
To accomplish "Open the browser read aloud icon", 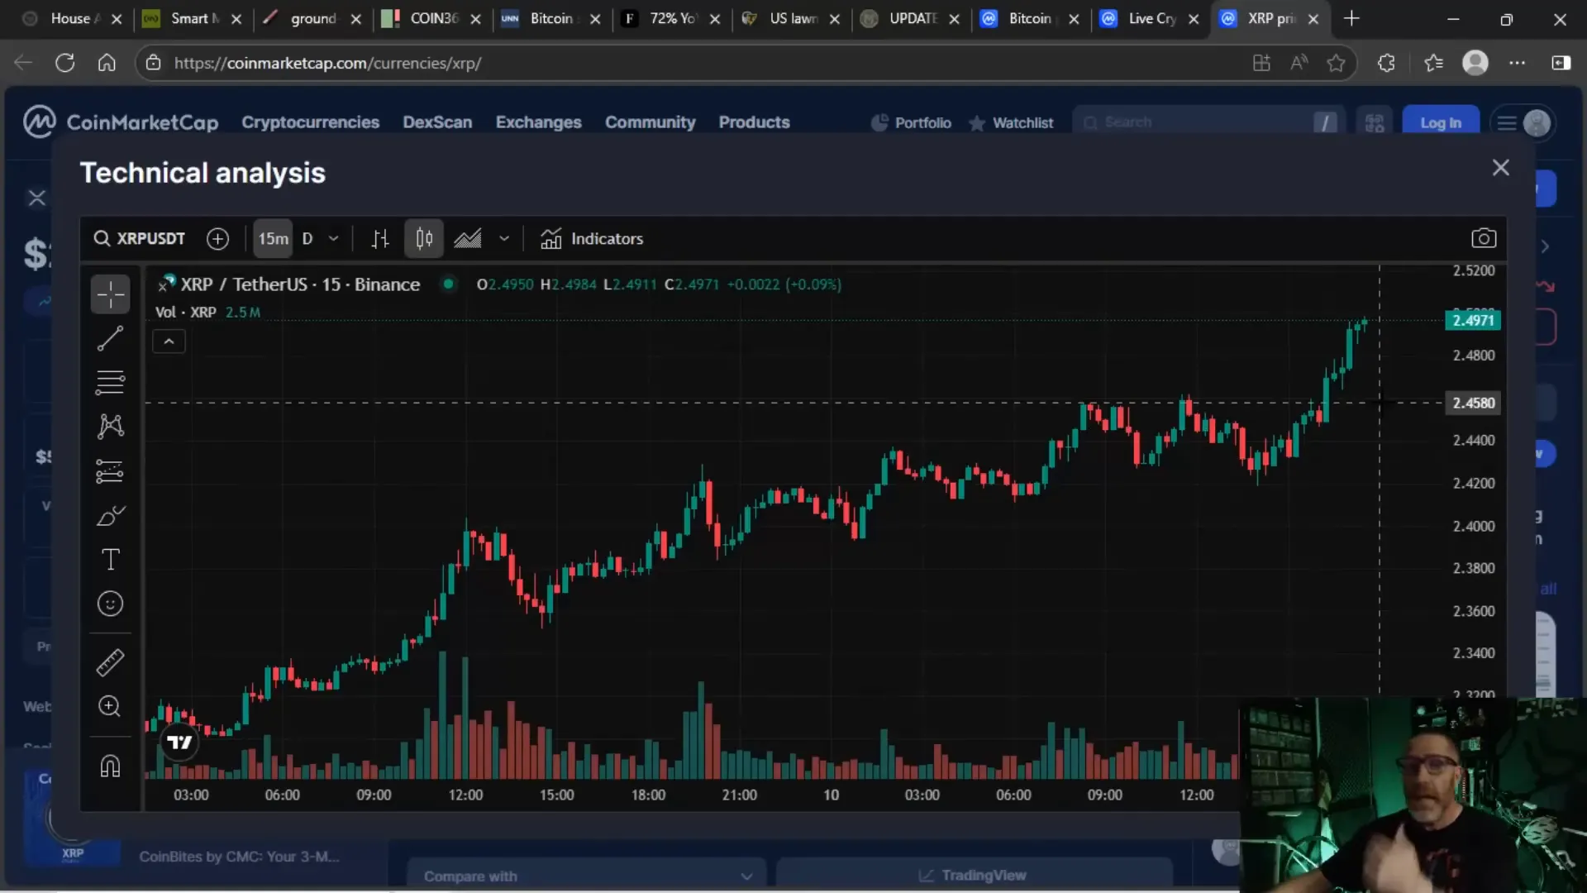I will point(1299,63).
